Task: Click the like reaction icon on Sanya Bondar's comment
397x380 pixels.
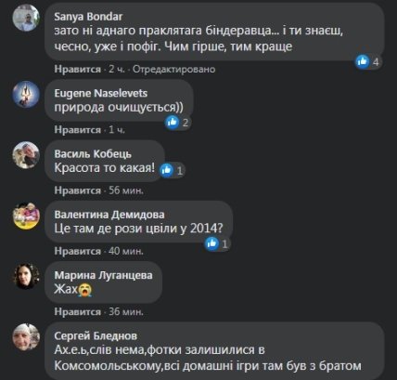Action: (x=363, y=61)
